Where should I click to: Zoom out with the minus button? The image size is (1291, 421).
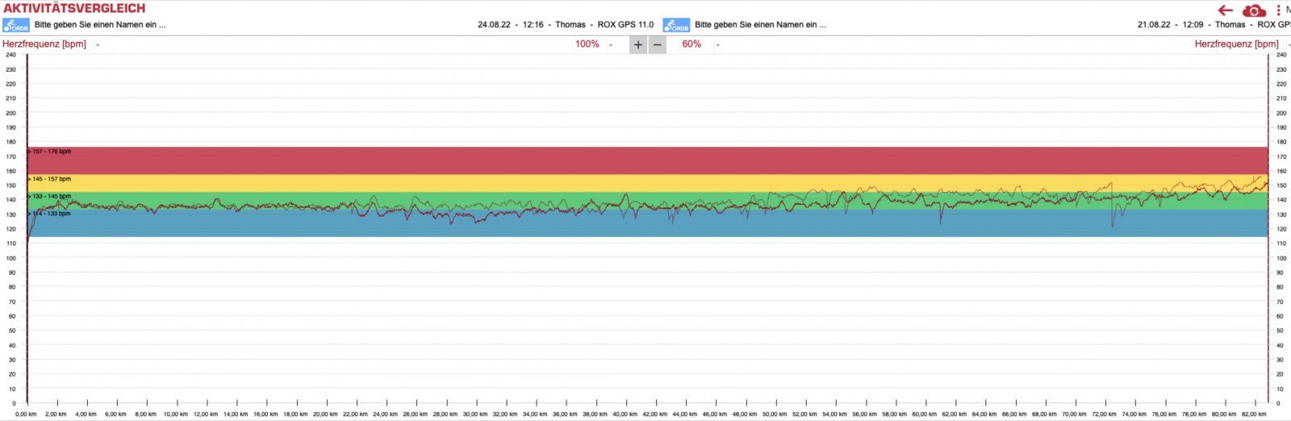tap(658, 44)
